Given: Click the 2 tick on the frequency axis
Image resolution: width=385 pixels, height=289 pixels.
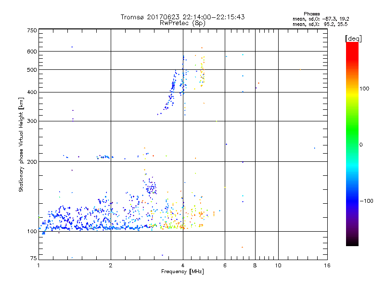Looking at the screenshot, I should (x=111, y=265).
